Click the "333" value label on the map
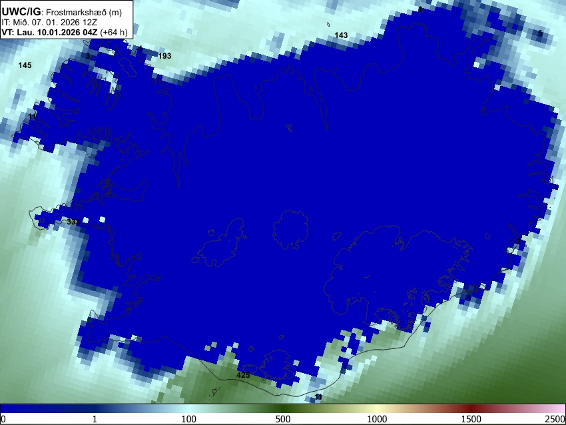566x425 pixels. point(73,222)
